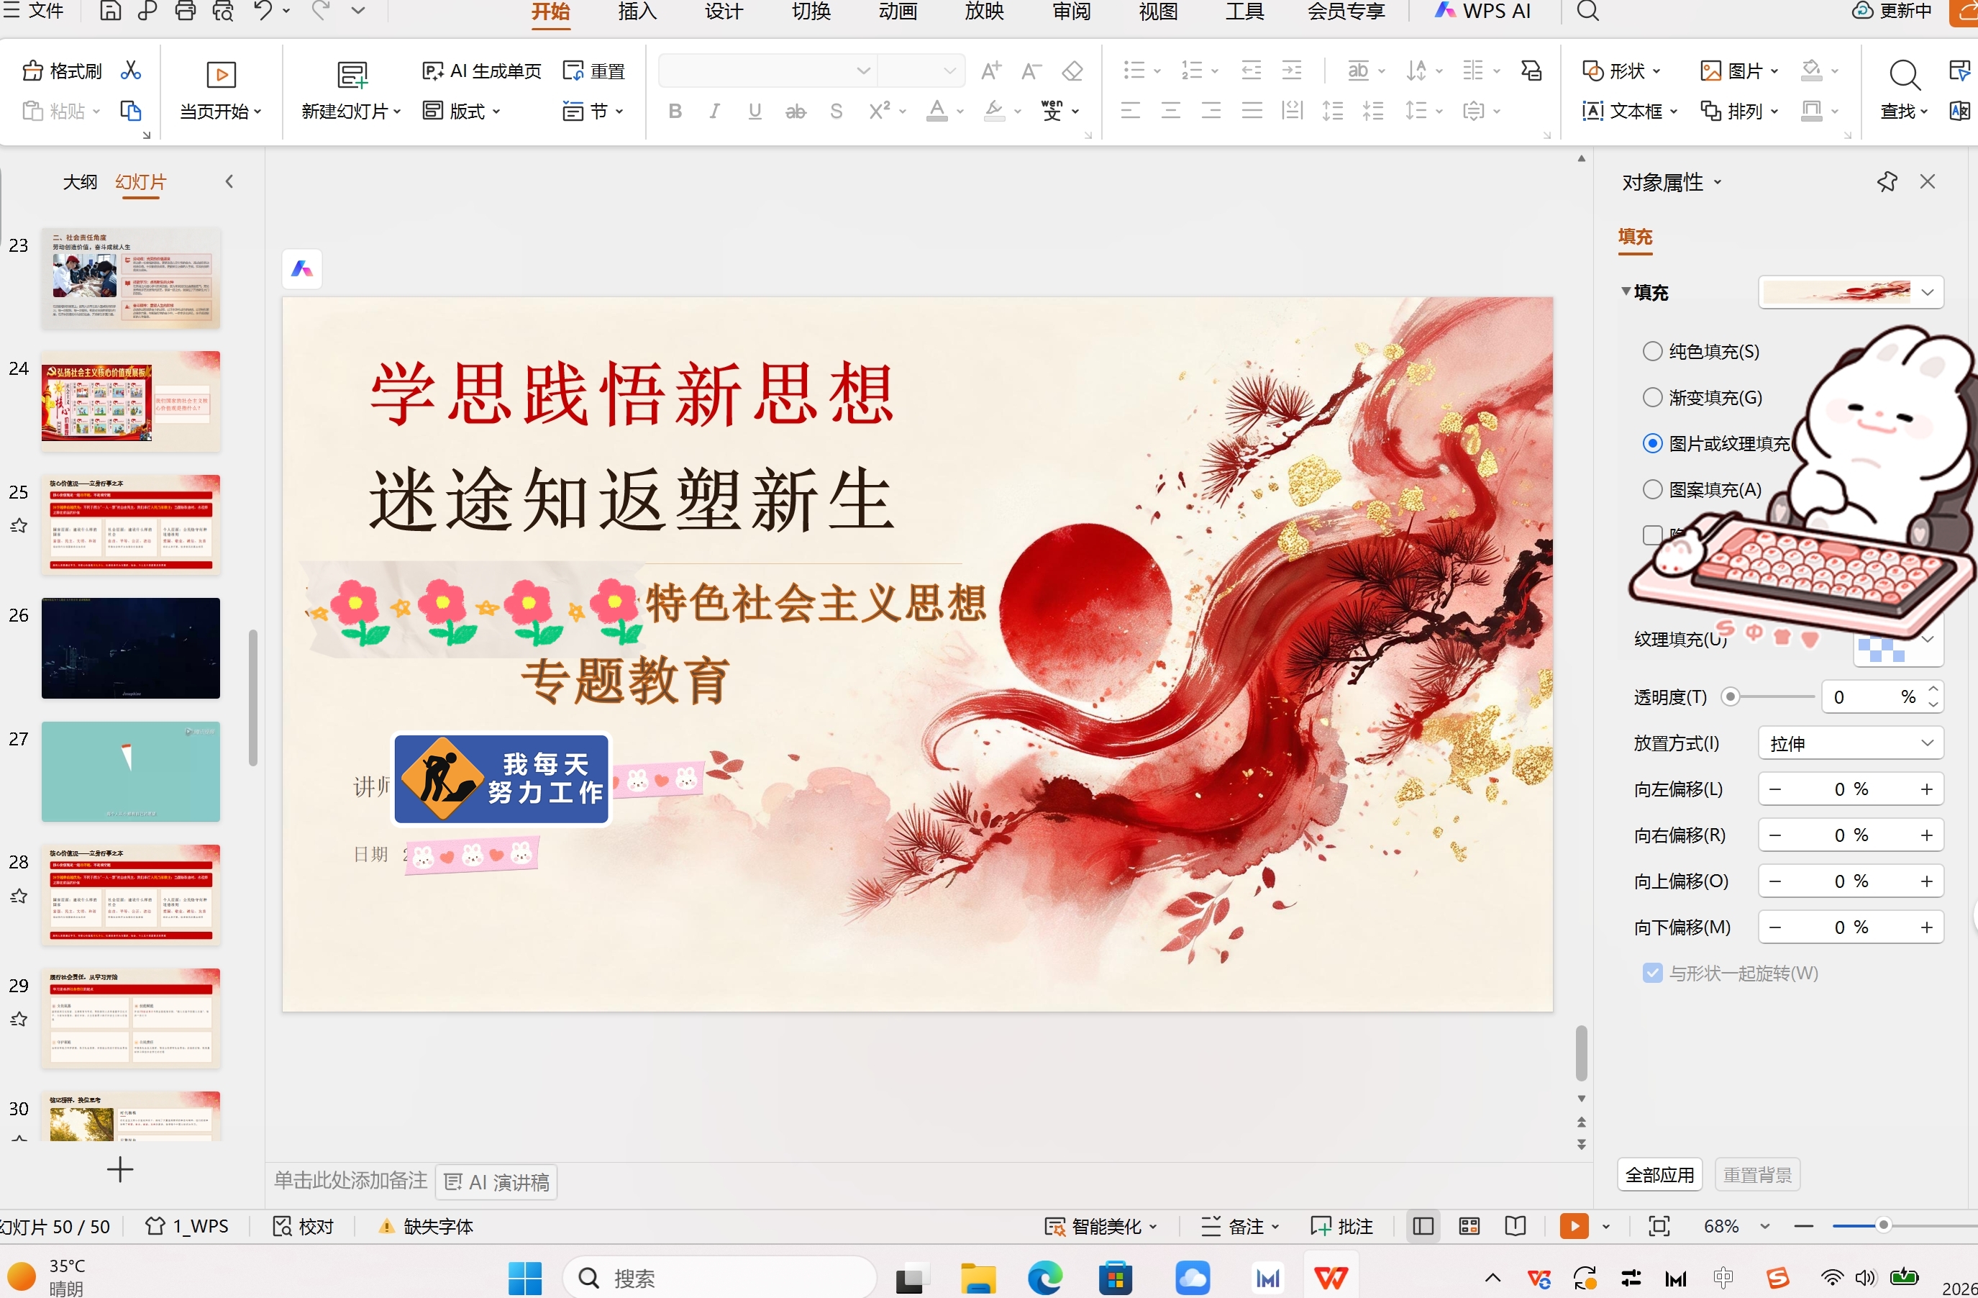Select slide 26 thumbnail
The width and height of the screenshot is (1978, 1298).
130,648
